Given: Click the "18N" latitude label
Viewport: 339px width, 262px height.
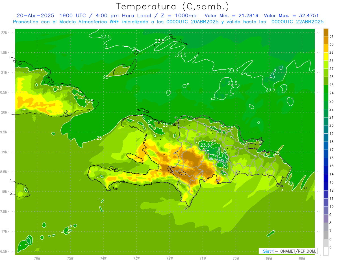Looking at the screenshot, I should (4, 192).
